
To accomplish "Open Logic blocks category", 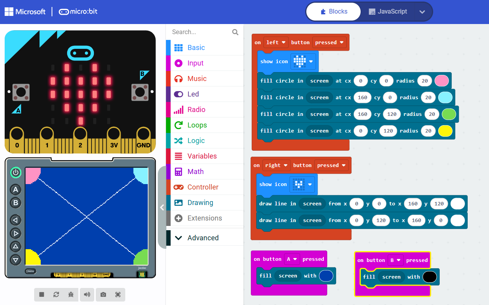I will pos(205,141).
